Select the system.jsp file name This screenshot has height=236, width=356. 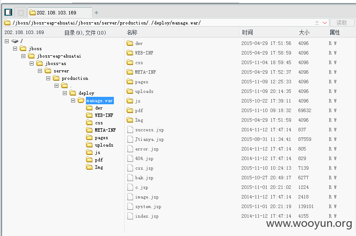[148, 207]
